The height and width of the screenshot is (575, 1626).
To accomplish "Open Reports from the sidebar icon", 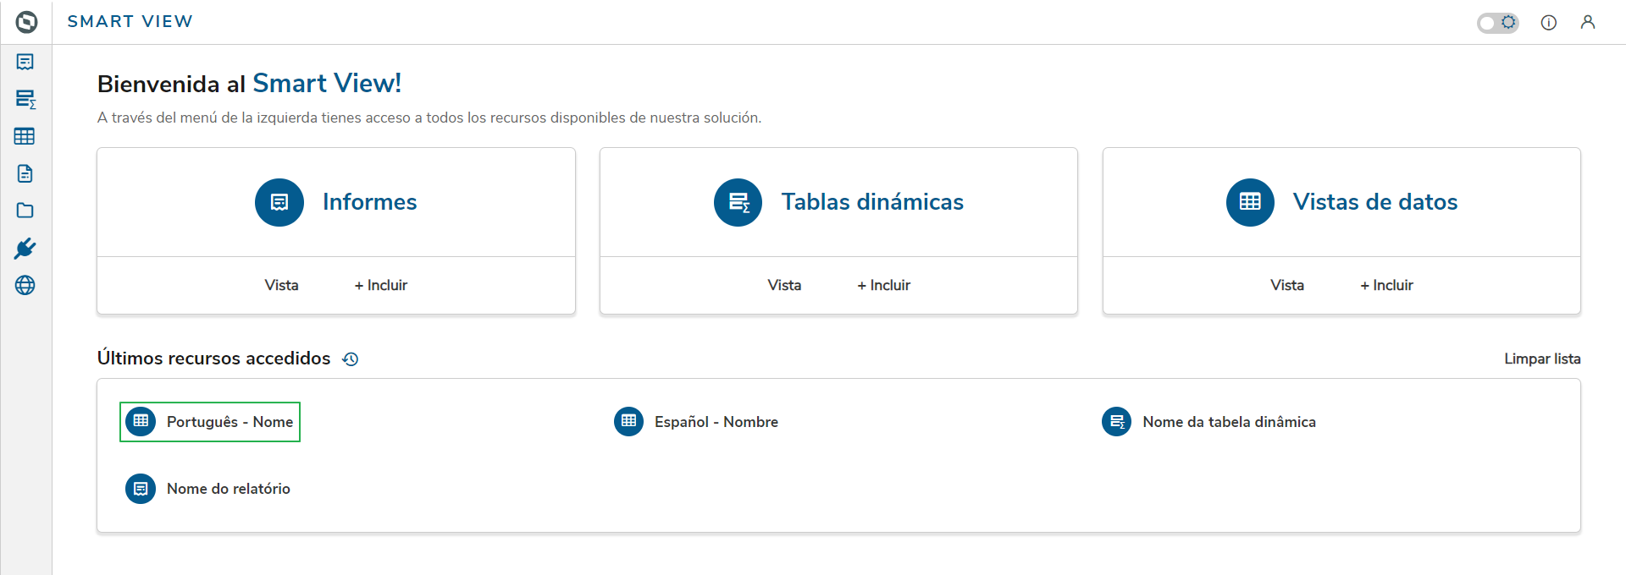I will (25, 62).
